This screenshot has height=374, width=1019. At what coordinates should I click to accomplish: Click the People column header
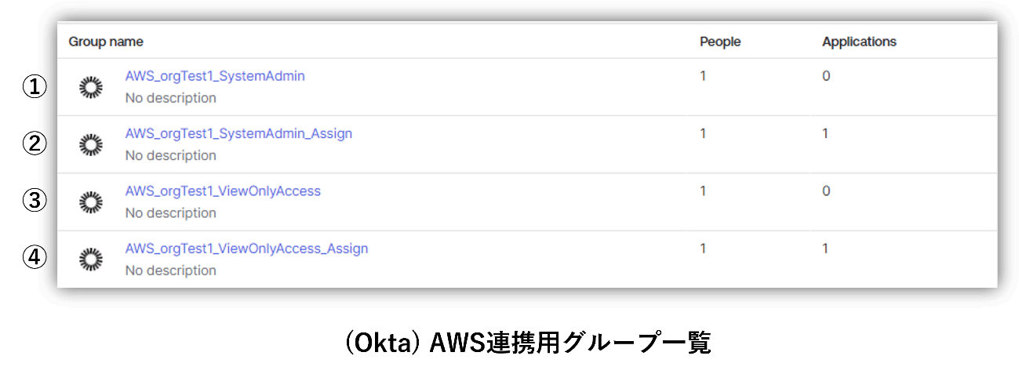[x=720, y=42]
